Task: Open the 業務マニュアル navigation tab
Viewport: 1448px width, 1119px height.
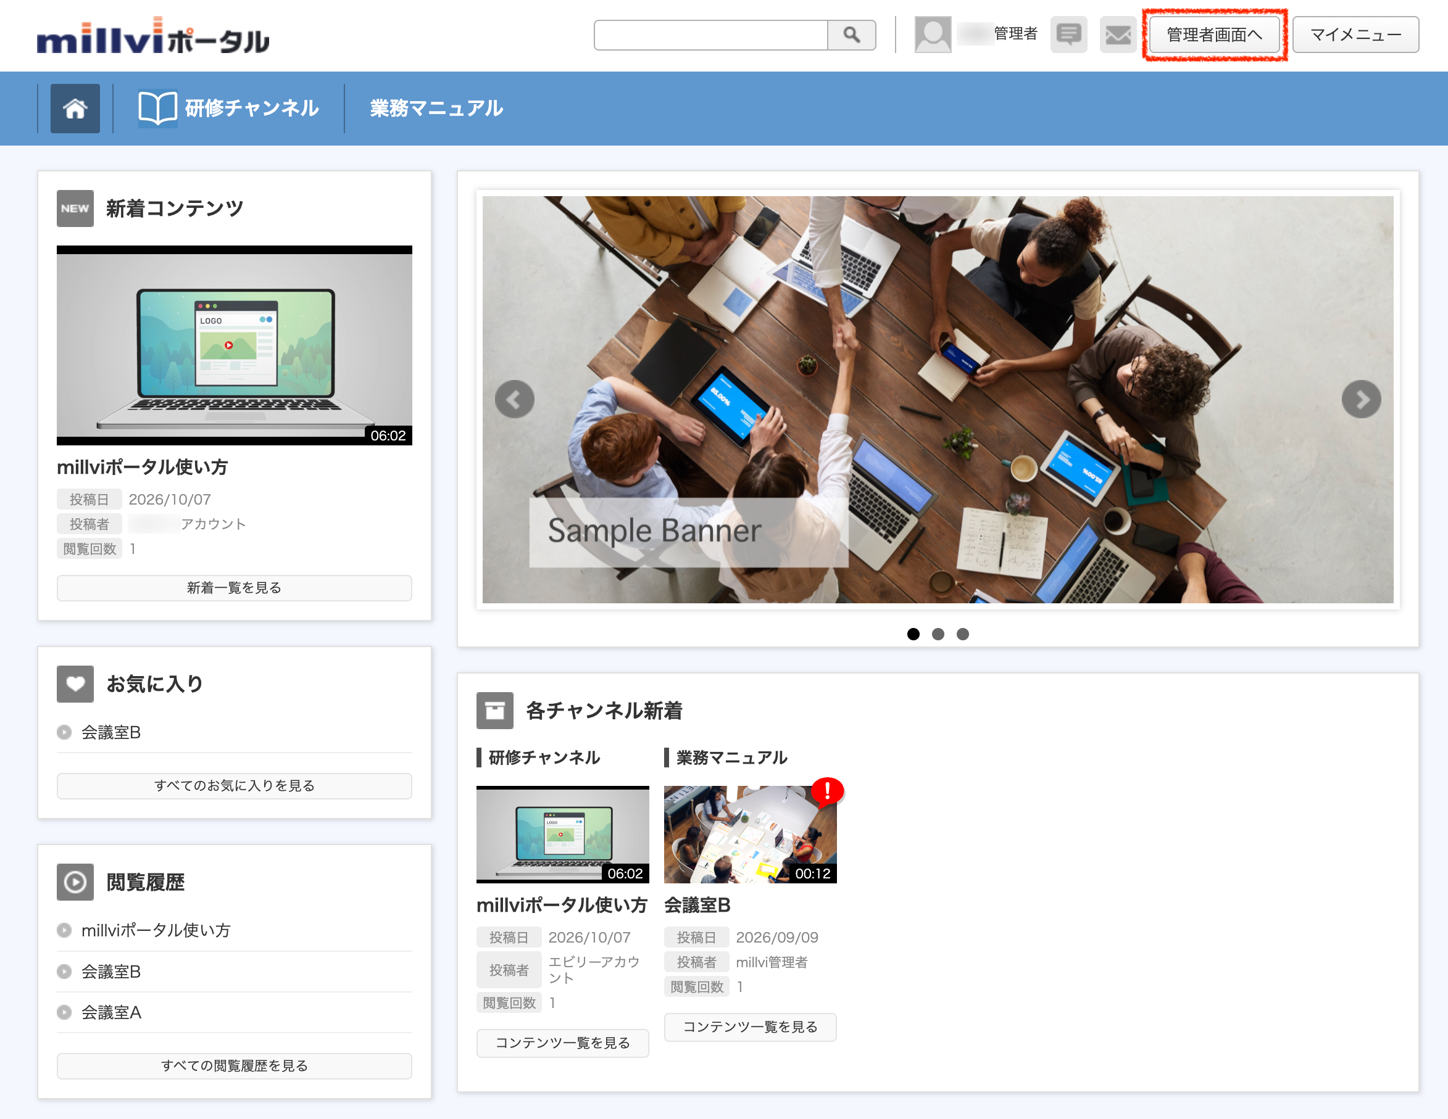Action: tap(436, 108)
